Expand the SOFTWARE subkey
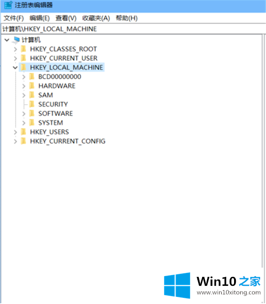The height and width of the screenshot is (304, 266). pyautogui.click(x=24, y=114)
